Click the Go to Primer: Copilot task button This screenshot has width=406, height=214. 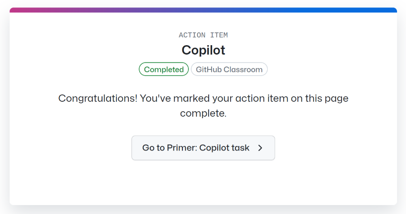(203, 148)
